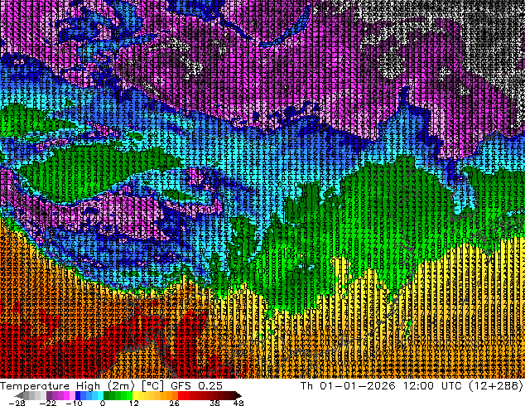Click the '26' legend scale label

click(174, 403)
